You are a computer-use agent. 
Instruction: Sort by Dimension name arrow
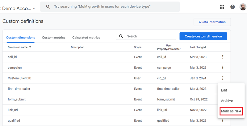pos(30,47)
